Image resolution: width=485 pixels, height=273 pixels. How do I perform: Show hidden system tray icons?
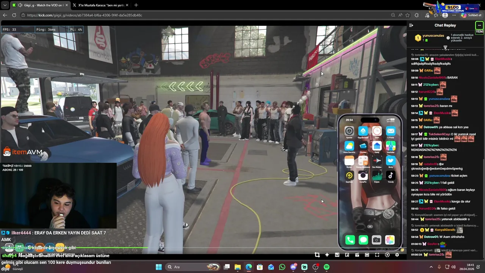tap(431, 267)
